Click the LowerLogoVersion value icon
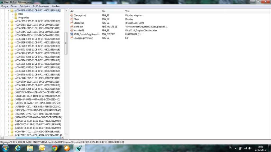Image resolution: width=271 pixels, height=152 pixels. click(71, 38)
